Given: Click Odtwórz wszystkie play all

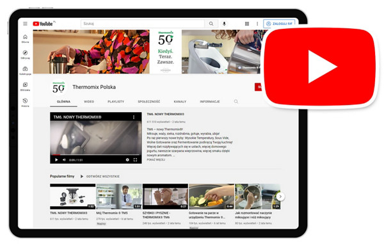Looking at the screenshot, I should click(x=100, y=176).
